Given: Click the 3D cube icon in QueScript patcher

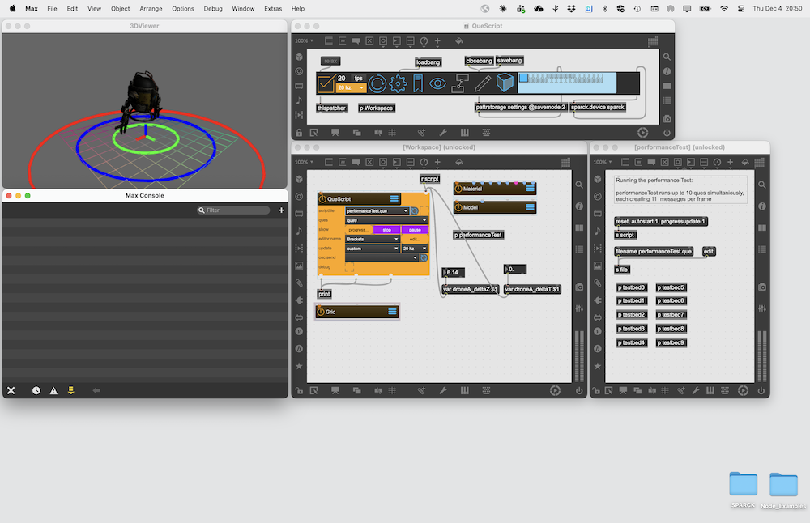Looking at the screenshot, I should pyautogui.click(x=505, y=83).
